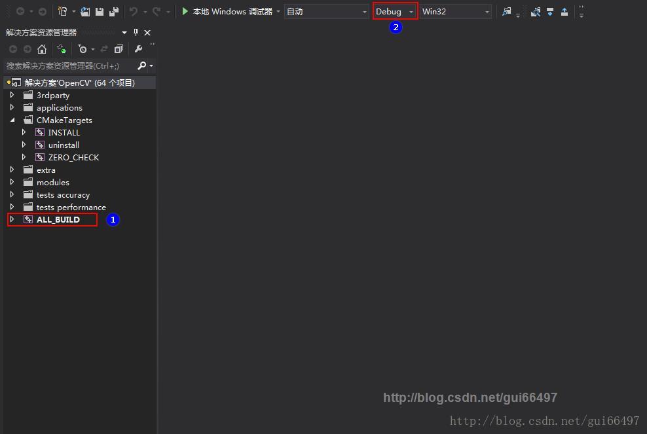The height and width of the screenshot is (434, 647).
Task: Expand the modules folder
Action: tap(12, 182)
